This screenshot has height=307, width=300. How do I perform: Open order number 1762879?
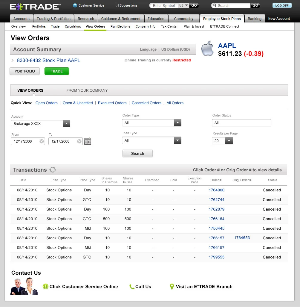[217, 209]
